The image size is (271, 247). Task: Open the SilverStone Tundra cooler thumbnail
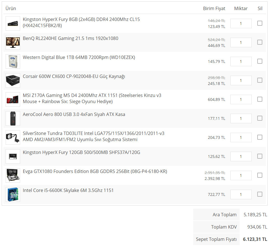pyautogui.click(x=13, y=137)
